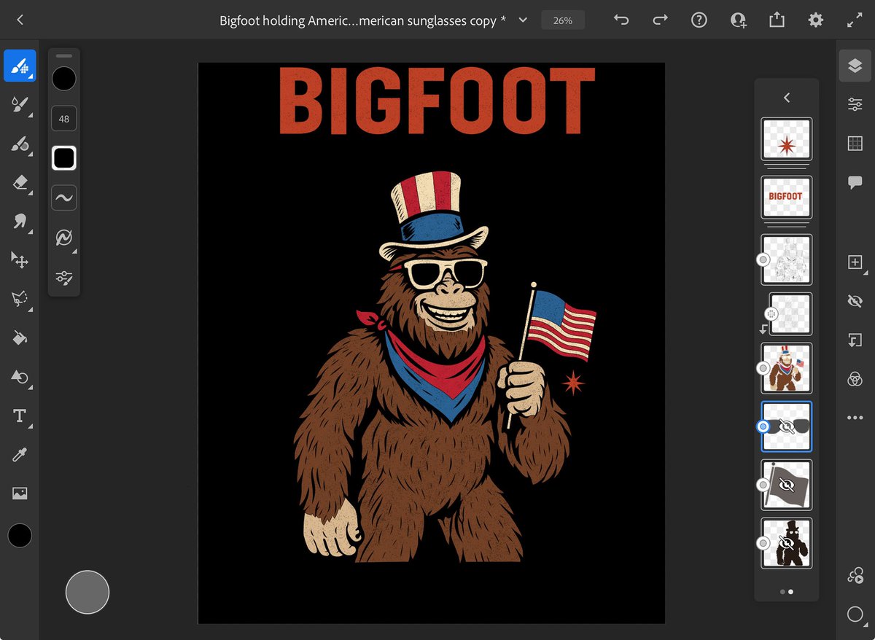Select the Lasso selection tool

[x=20, y=298]
